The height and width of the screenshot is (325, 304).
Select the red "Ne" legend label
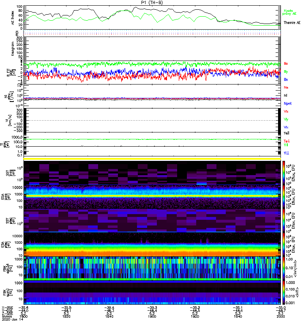pos(286,87)
